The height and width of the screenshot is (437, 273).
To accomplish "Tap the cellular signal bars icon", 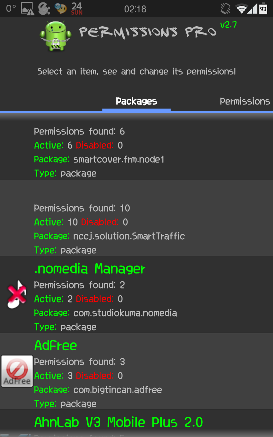I will pyautogui.click(x=253, y=9).
